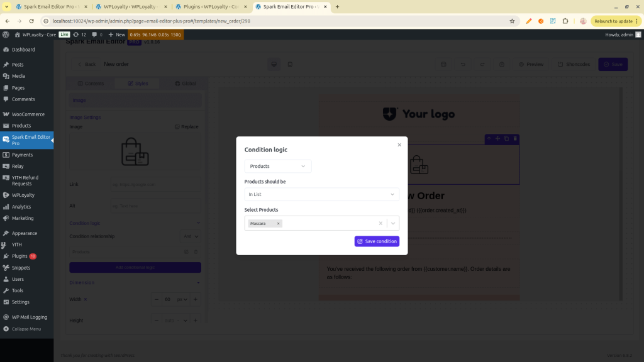Click the redo icon in editor toolbar
This screenshot has height=362, width=644.
[x=482, y=65]
